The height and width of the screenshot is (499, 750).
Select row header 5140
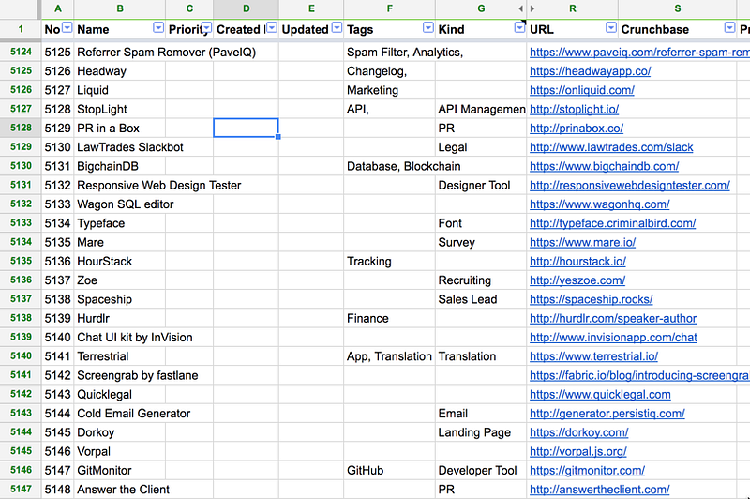click(21, 355)
